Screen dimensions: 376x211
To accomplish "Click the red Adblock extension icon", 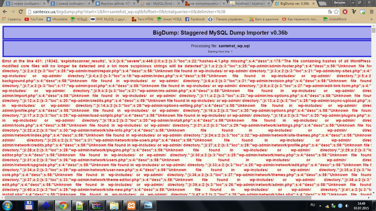I will (345, 12).
